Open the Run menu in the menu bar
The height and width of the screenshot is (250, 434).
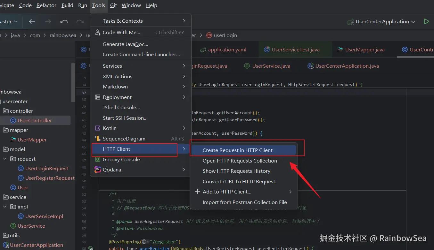pos(83,5)
